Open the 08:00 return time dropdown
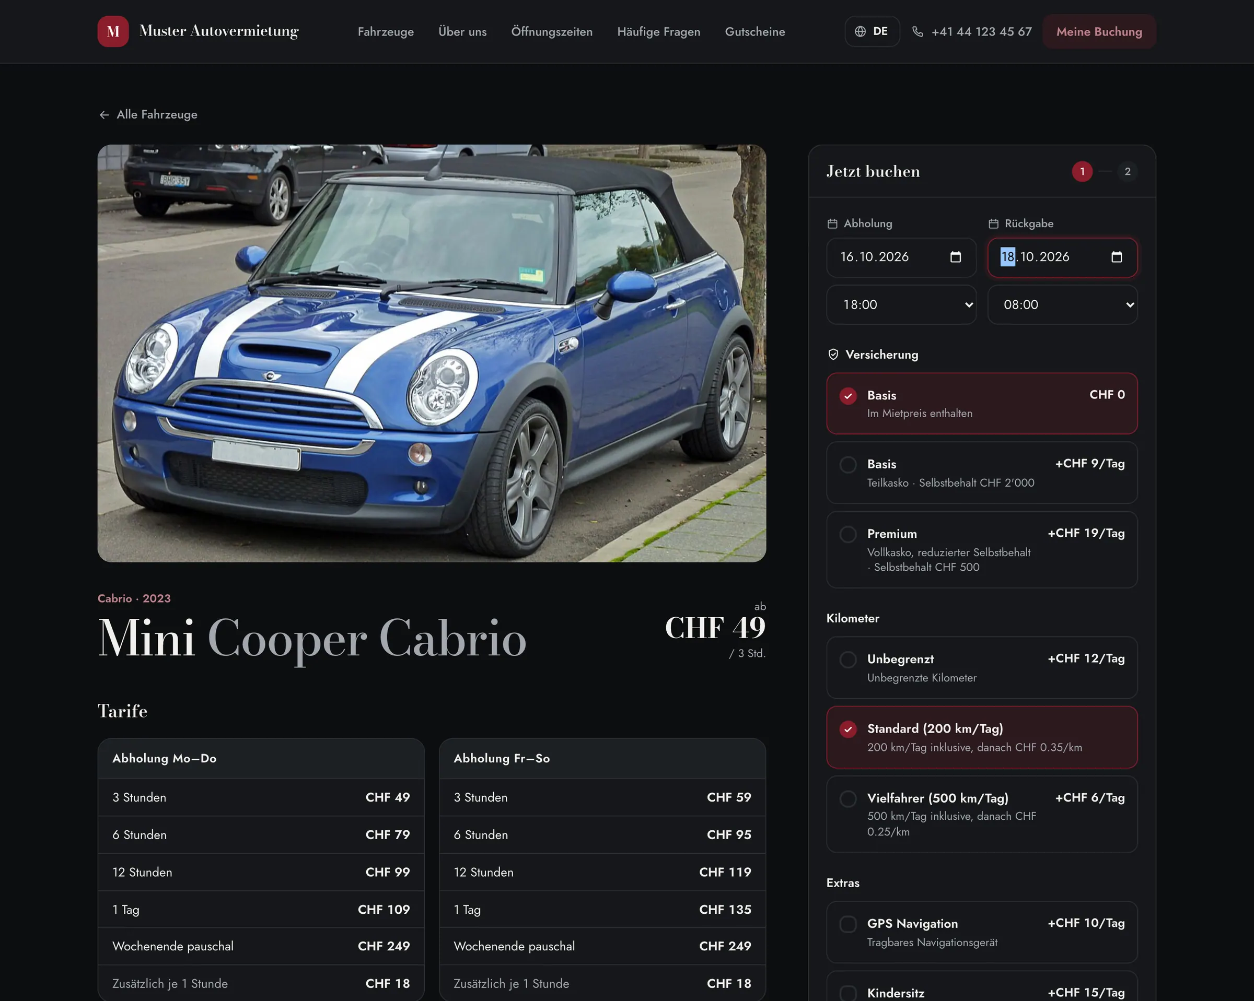Screen dimensions: 1254x1001 tap(1062, 304)
